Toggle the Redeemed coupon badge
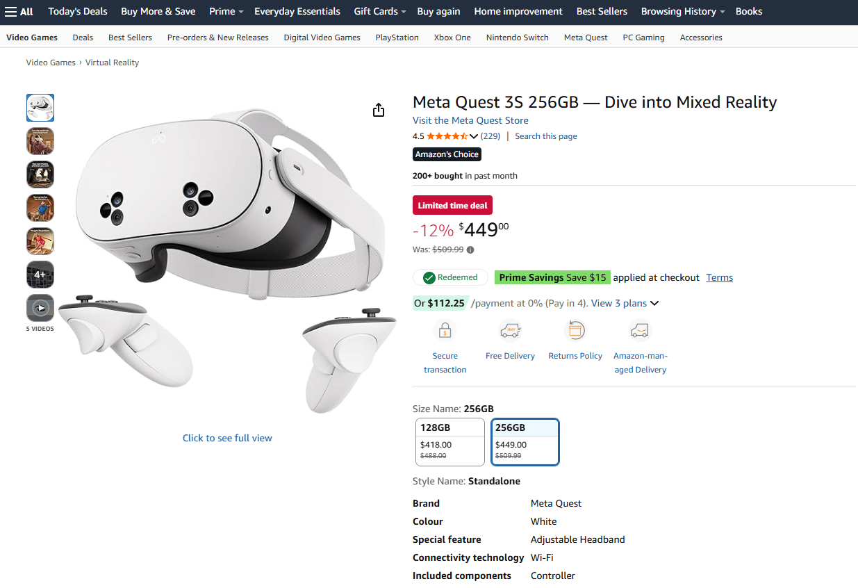Screen dimensions: 858x588 click(450, 277)
